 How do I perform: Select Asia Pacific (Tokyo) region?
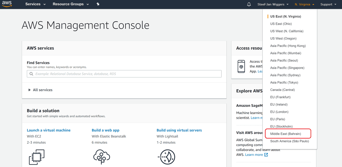pyautogui.click(x=284, y=83)
